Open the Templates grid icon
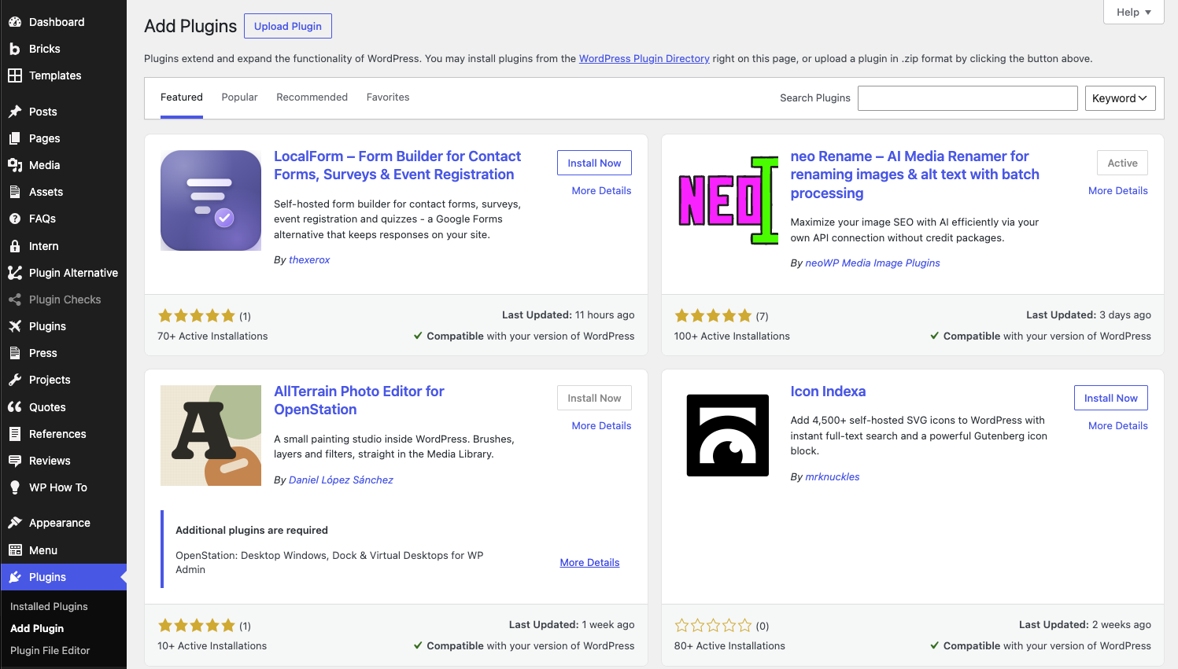Image resolution: width=1178 pixels, height=669 pixels. pyautogui.click(x=15, y=75)
